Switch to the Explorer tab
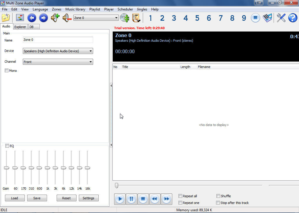This screenshot has width=299, height=213. pos(20,27)
